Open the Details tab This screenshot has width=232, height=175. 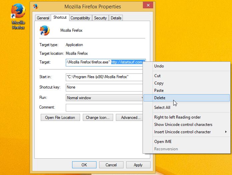tap(116, 18)
